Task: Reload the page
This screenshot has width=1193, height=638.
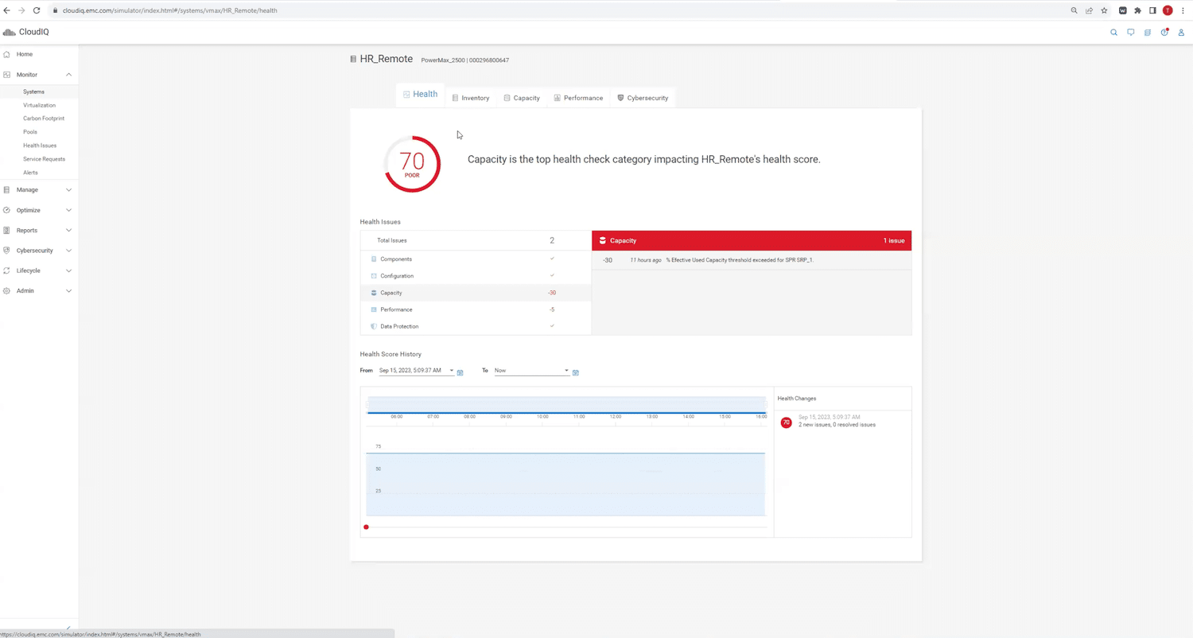Action: coord(37,10)
